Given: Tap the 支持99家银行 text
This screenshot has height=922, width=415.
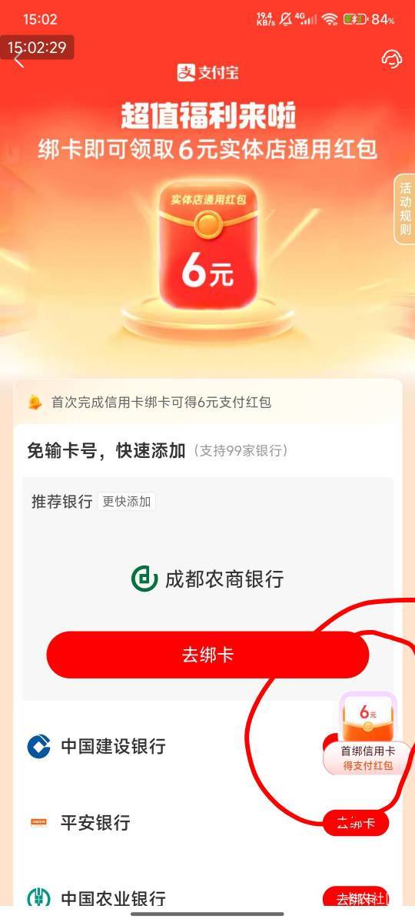Looking at the screenshot, I should point(241,451).
